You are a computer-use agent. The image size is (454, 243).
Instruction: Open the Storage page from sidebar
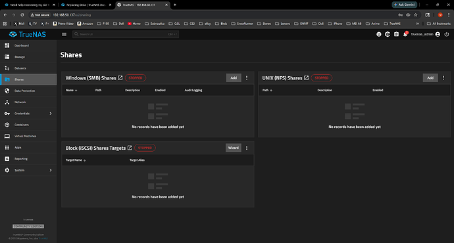pos(28,57)
